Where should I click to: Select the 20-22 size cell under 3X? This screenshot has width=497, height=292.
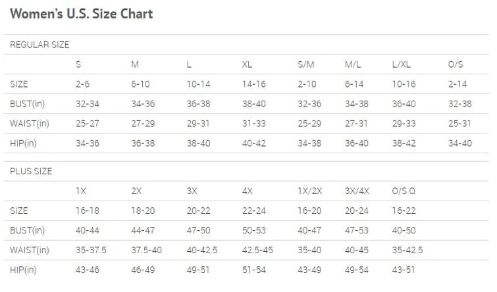pyautogui.click(x=198, y=211)
